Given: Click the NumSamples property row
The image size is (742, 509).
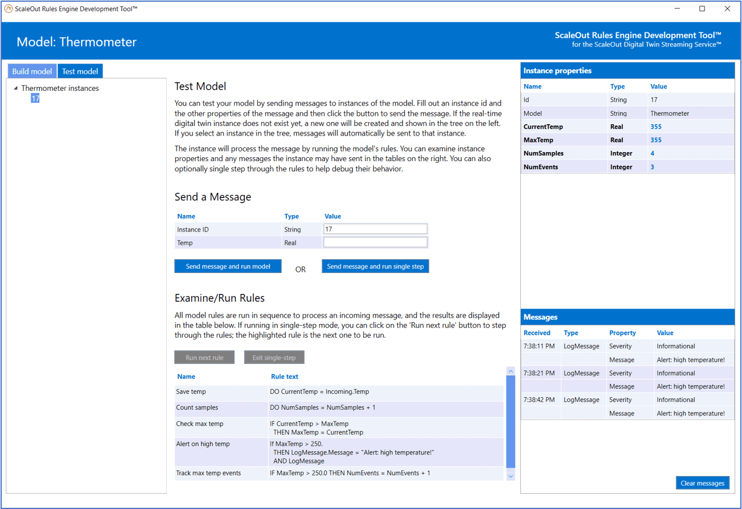Looking at the screenshot, I should click(627, 153).
